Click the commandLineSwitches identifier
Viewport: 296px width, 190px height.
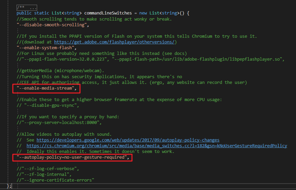[108, 13]
